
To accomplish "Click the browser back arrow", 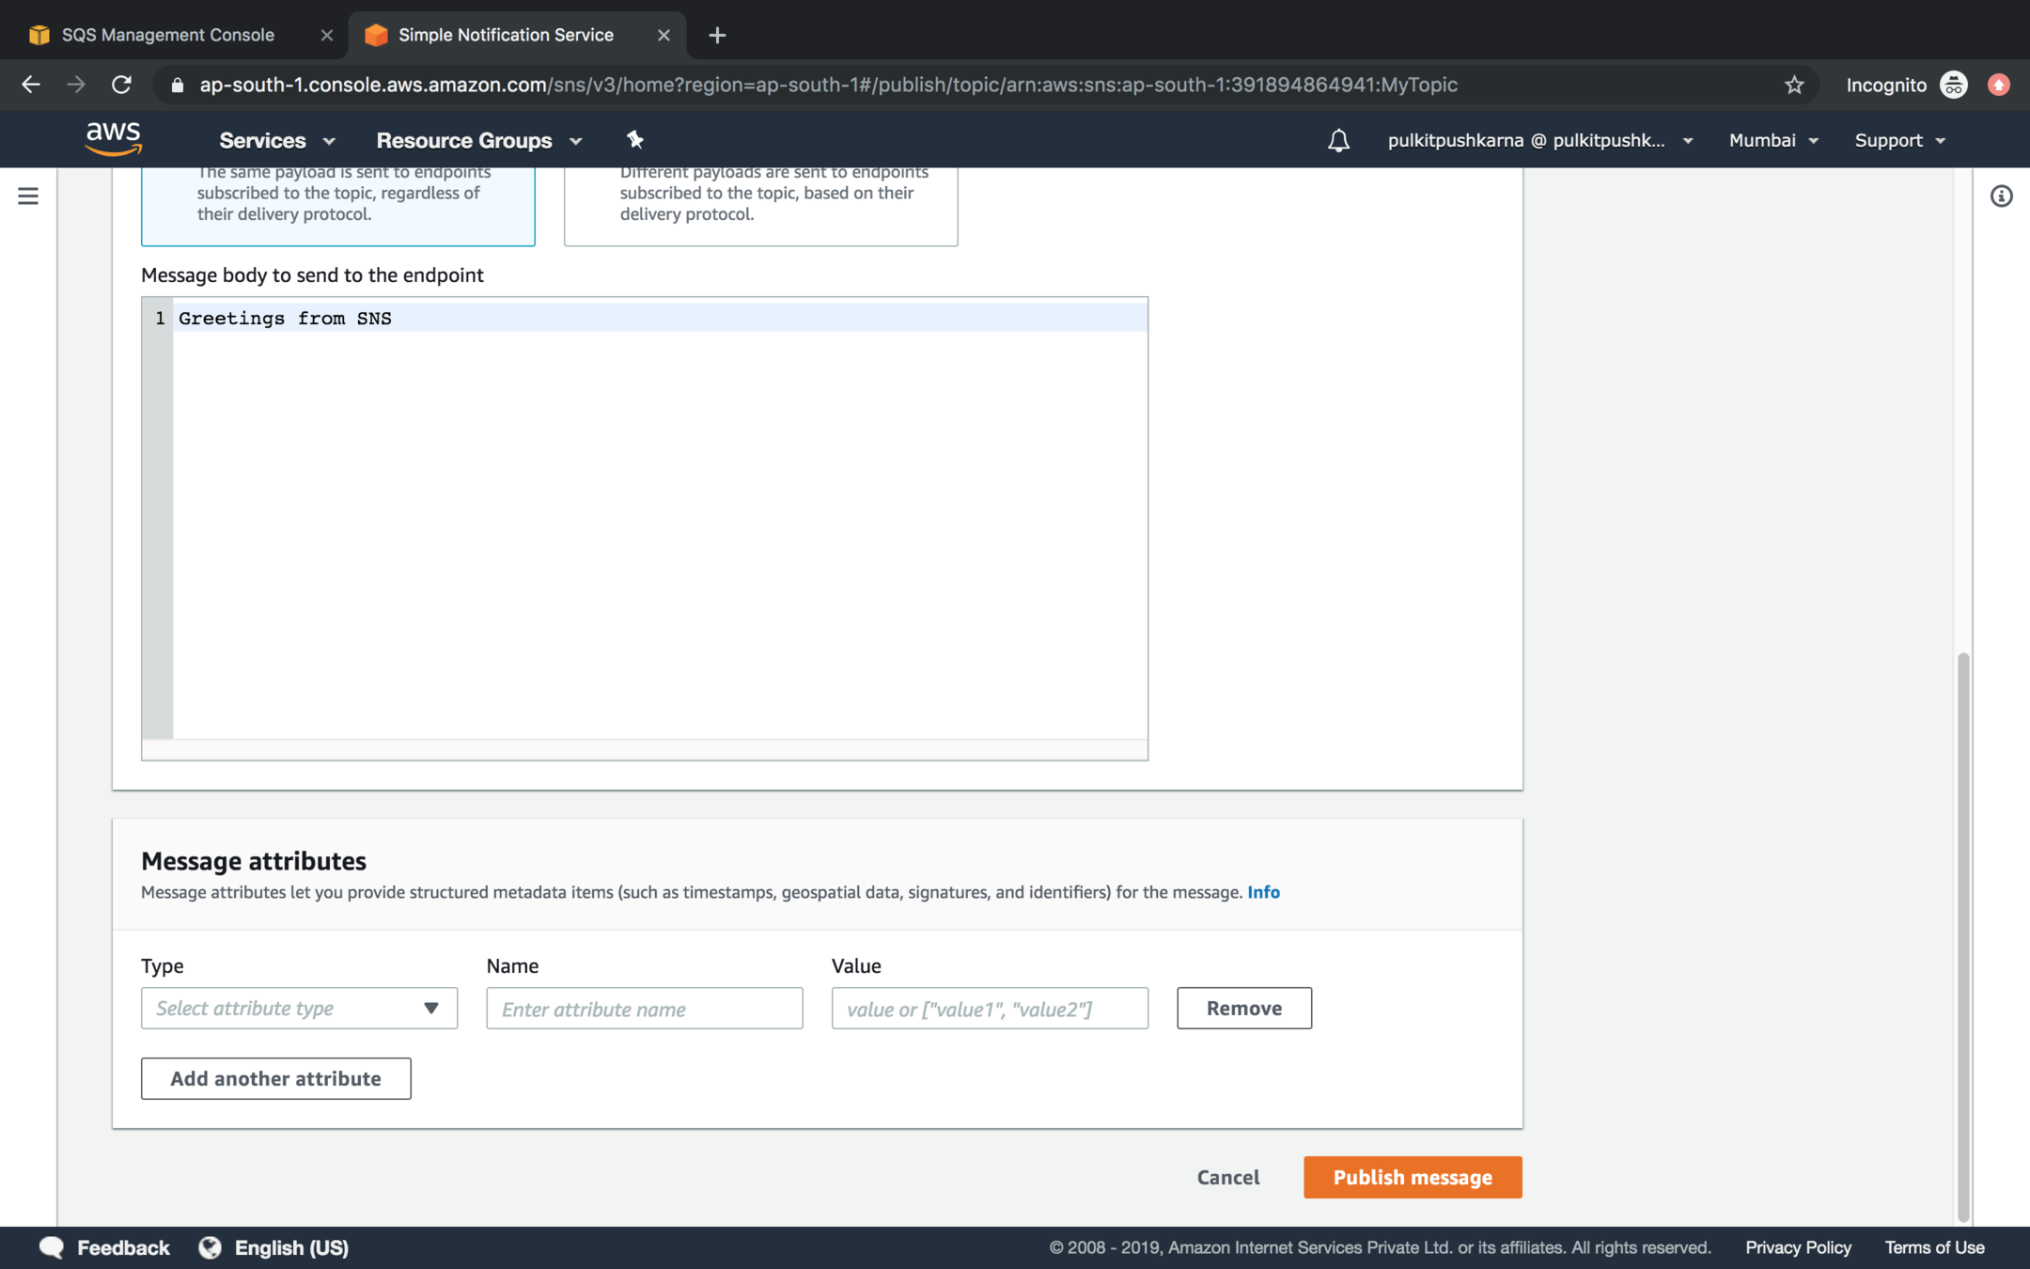I will click(30, 85).
